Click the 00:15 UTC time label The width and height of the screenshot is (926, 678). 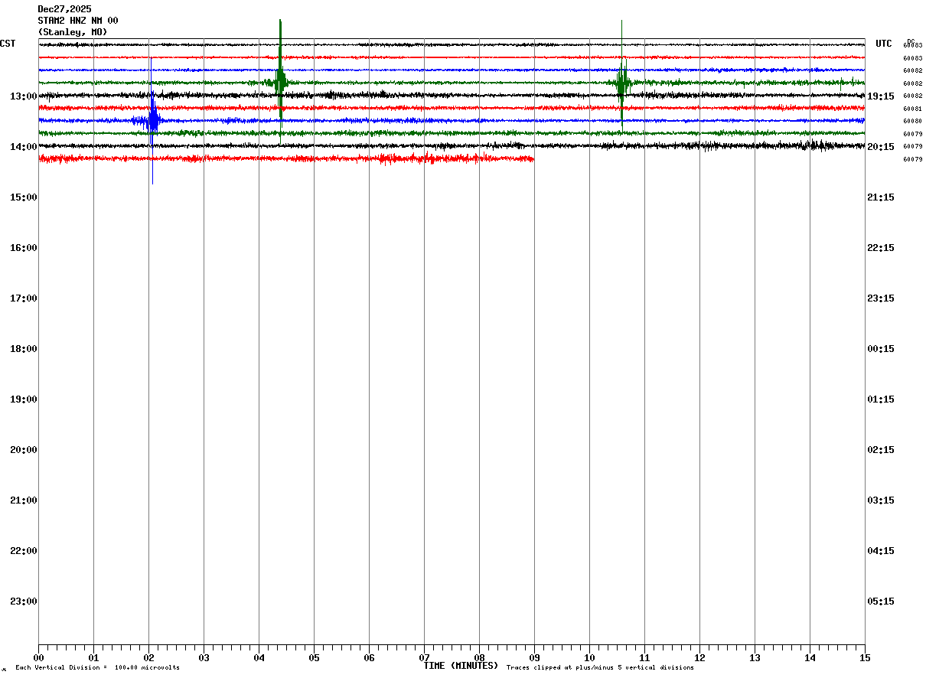pyautogui.click(x=882, y=349)
